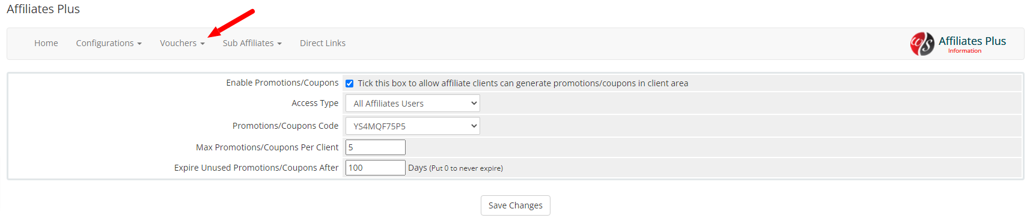
Task: Expand the Promotions/Coupons Code dropdown
Action: 412,126
